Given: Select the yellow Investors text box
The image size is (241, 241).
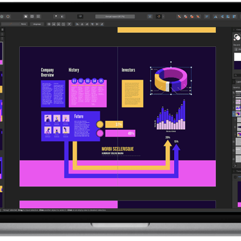Looking at the screenshot, I should pyautogui.click(x=132, y=94).
